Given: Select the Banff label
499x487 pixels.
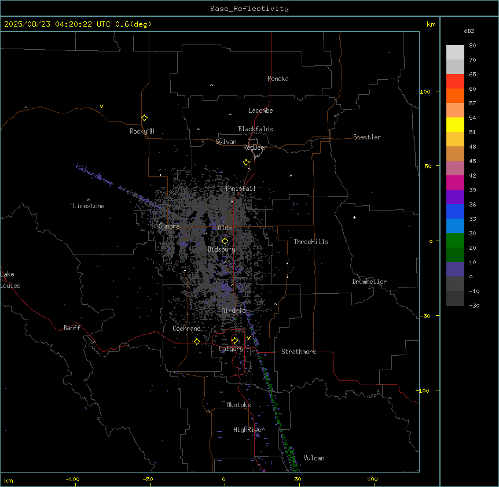Looking at the screenshot, I should point(72,328).
